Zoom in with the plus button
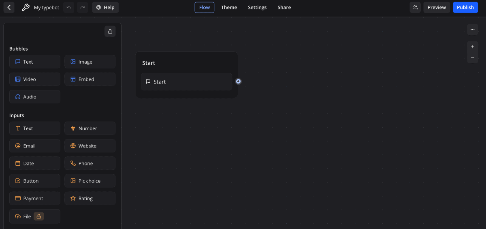The width and height of the screenshot is (486, 229). click(x=472, y=47)
